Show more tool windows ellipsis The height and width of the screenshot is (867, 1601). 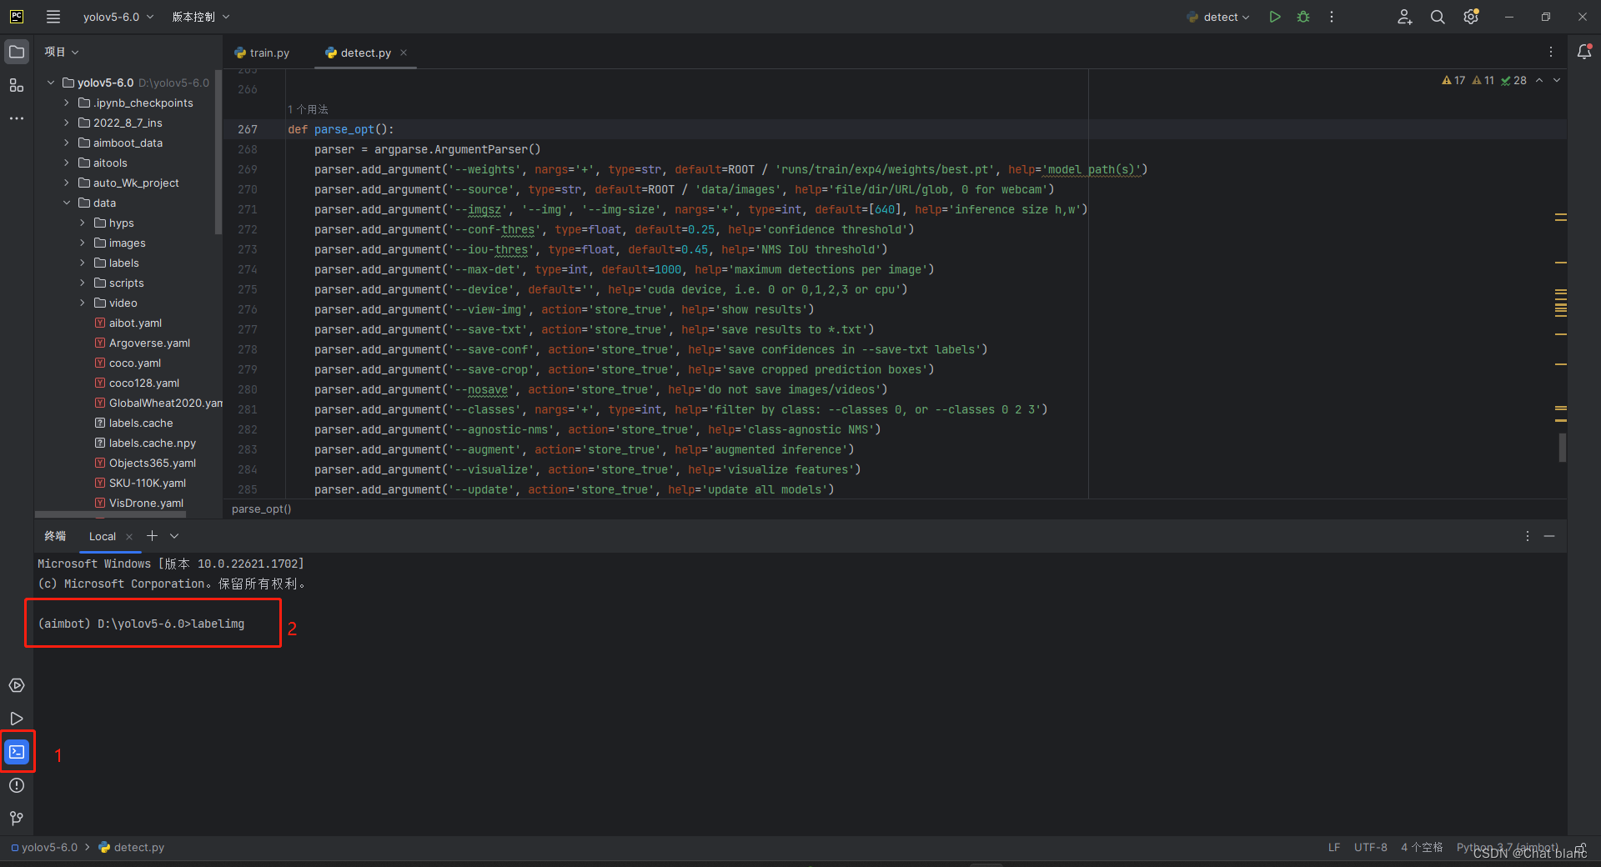tap(17, 118)
